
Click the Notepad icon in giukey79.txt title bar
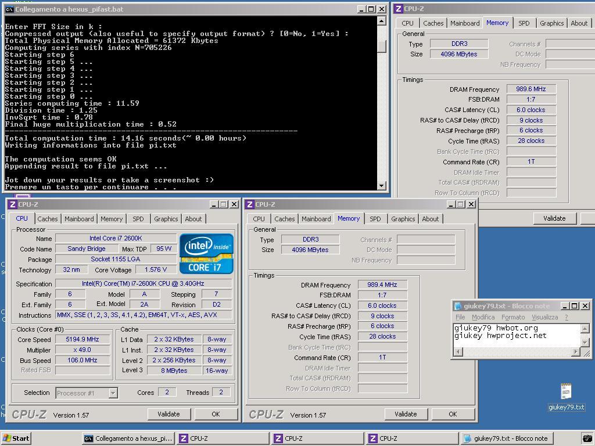pos(458,305)
